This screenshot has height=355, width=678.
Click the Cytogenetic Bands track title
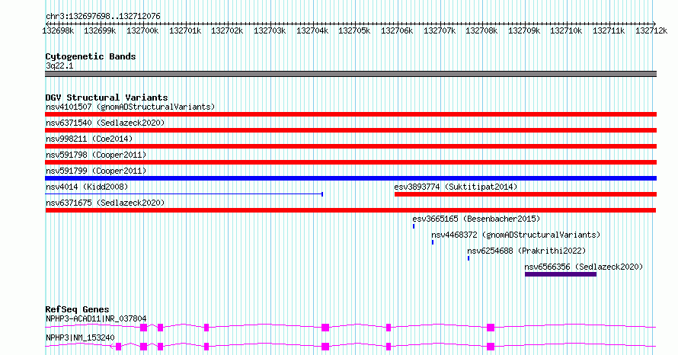[91, 56]
